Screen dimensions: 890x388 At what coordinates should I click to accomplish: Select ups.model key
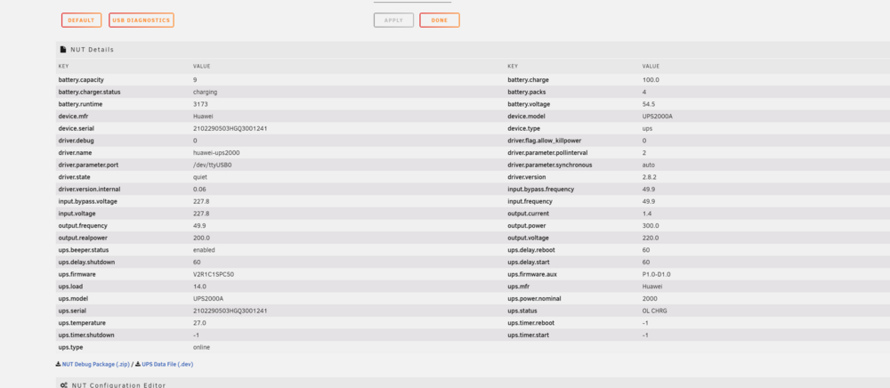point(73,298)
